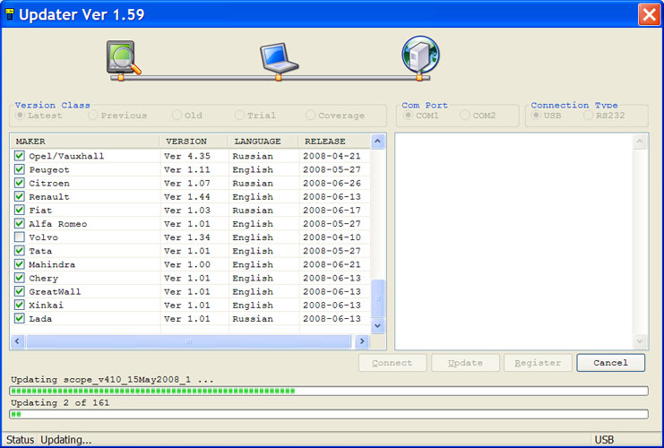664x448 pixels.
Task: Click the maker list scroll down arrow
Action: 378,325
